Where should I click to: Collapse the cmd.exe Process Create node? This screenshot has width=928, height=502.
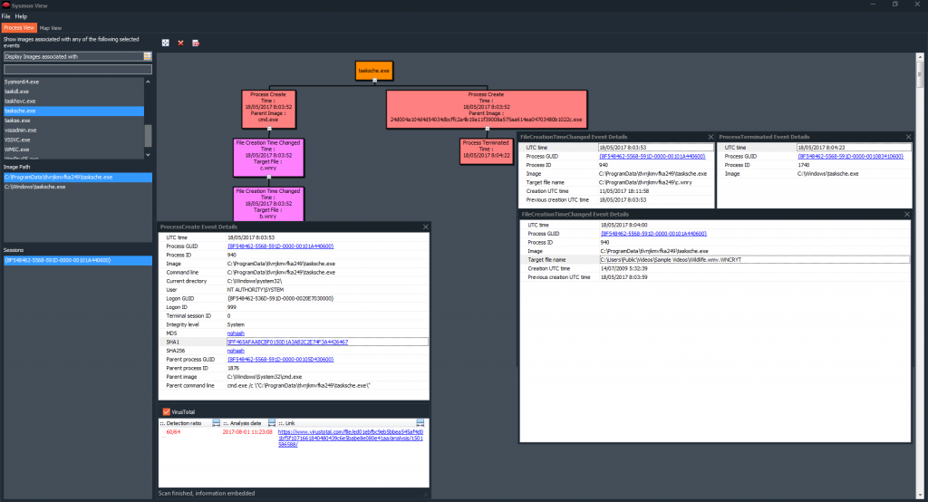tap(269, 130)
